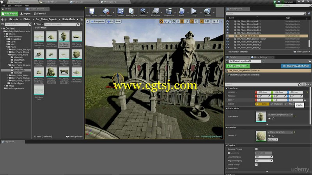312x175 pixels.
Task: Browse to material Element 0 magnifier icon
Action: [x=273, y=136]
